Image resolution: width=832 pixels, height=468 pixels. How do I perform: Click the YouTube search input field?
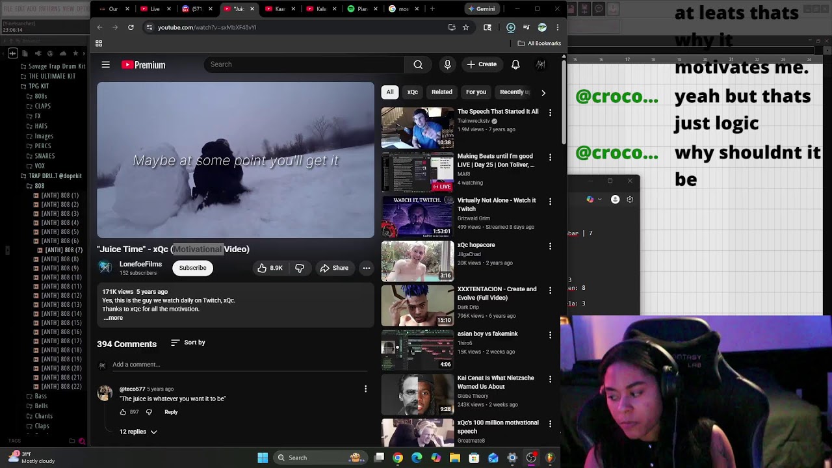coord(304,64)
